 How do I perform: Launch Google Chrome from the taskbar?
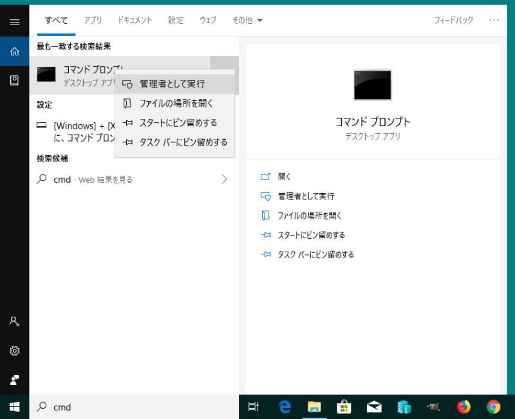click(x=492, y=407)
